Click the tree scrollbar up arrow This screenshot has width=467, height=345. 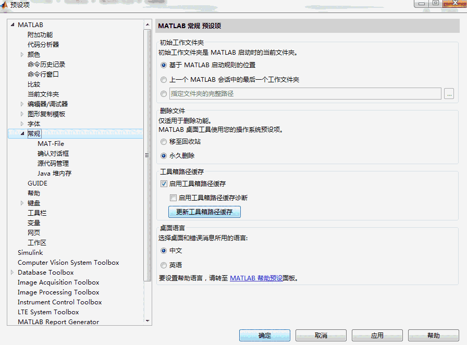point(148,24)
